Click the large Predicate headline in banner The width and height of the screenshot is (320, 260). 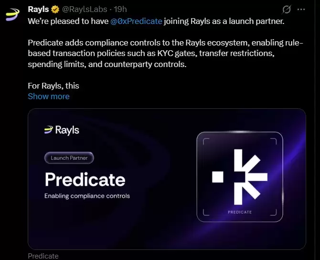pos(85,180)
